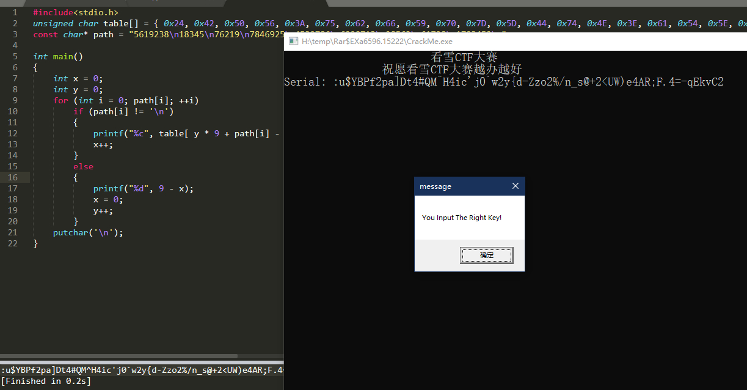Click the 'y++;' code line
The image size is (747, 390).
tap(103, 210)
